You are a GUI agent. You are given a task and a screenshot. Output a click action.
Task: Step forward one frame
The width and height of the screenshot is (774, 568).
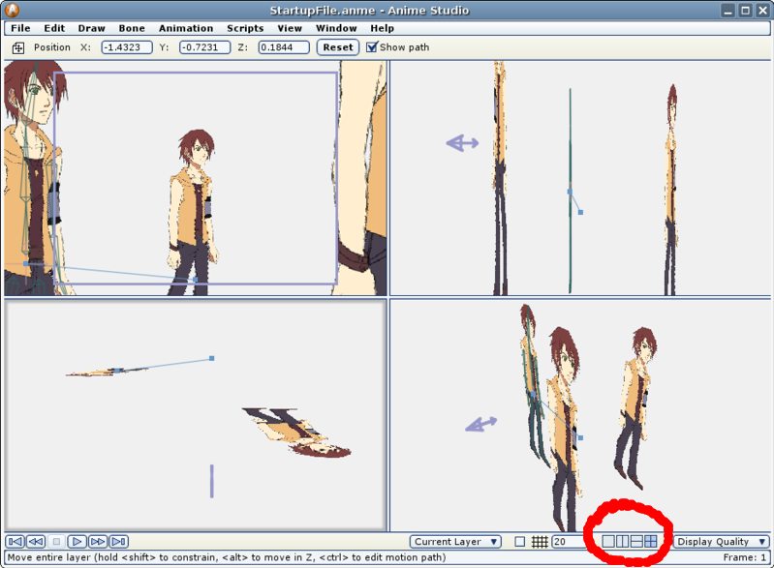98,541
